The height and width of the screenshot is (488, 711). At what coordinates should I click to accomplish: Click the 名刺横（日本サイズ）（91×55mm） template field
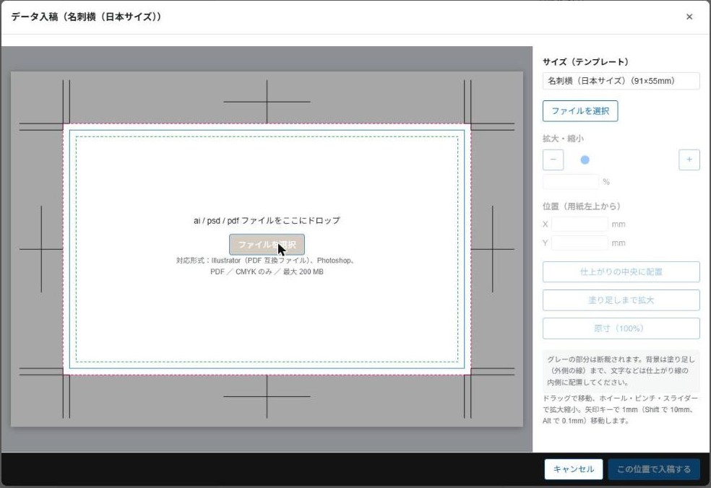click(621, 81)
